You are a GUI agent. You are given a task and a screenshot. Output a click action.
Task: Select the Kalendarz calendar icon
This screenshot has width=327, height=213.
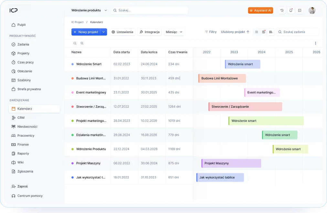pyautogui.click(x=14, y=109)
